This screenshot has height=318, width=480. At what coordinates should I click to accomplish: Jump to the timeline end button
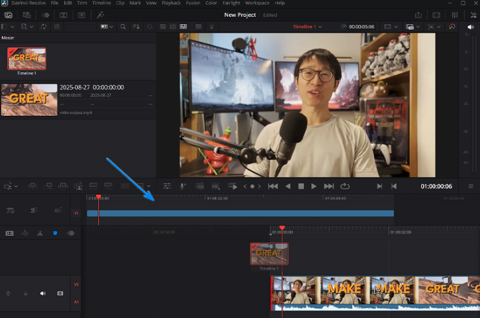pos(329,186)
